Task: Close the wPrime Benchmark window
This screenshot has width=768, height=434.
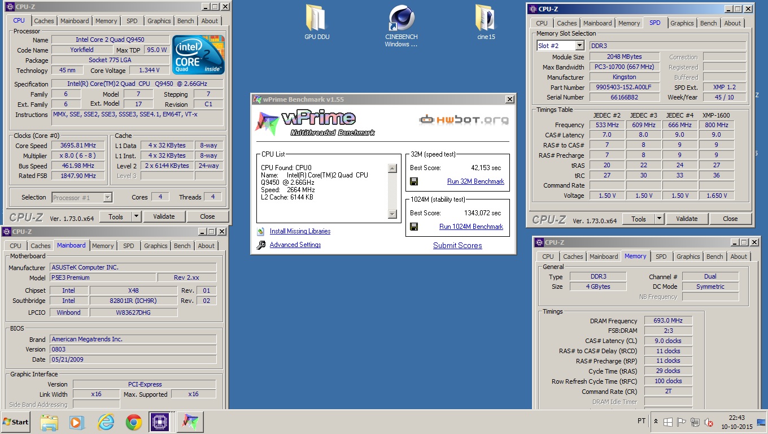Action: (x=509, y=99)
